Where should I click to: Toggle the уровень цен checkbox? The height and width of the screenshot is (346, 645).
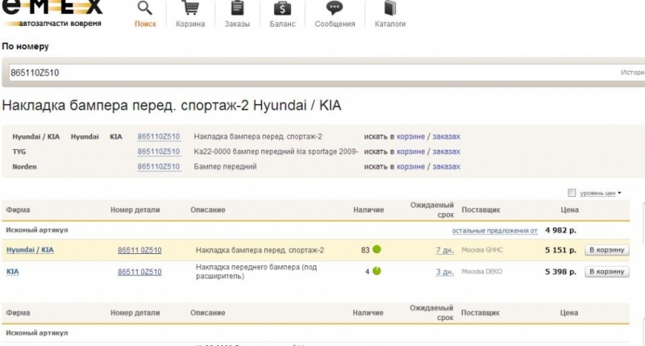pyautogui.click(x=572, y=193)
